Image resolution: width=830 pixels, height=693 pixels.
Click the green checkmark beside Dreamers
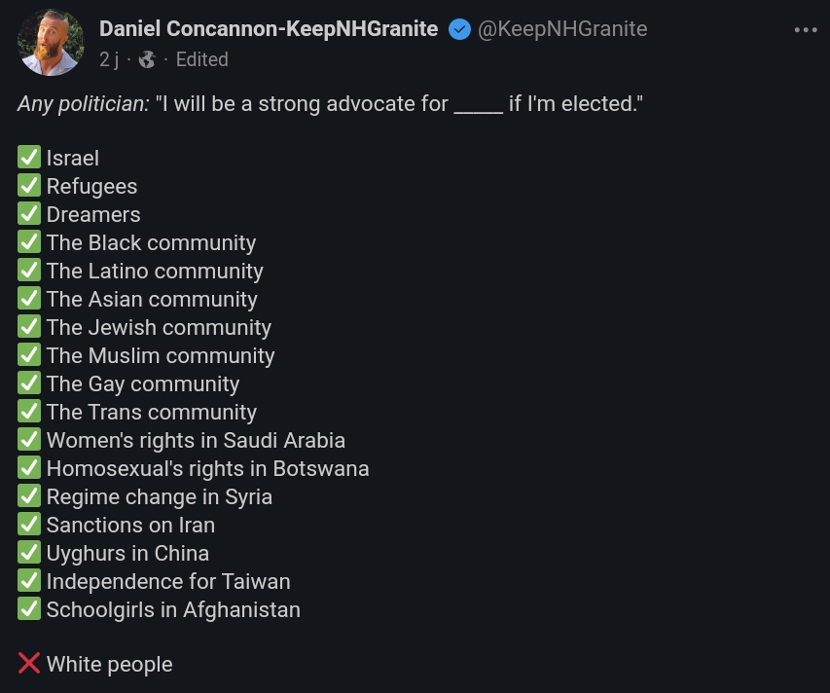pos(29,214)
